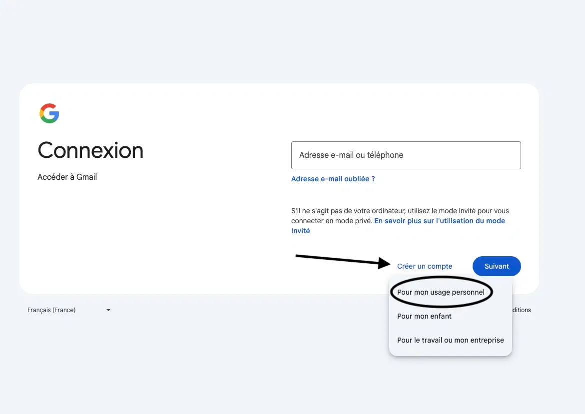Click the guest mode paragraph starting S'il ne s'agit

[400, 221]
